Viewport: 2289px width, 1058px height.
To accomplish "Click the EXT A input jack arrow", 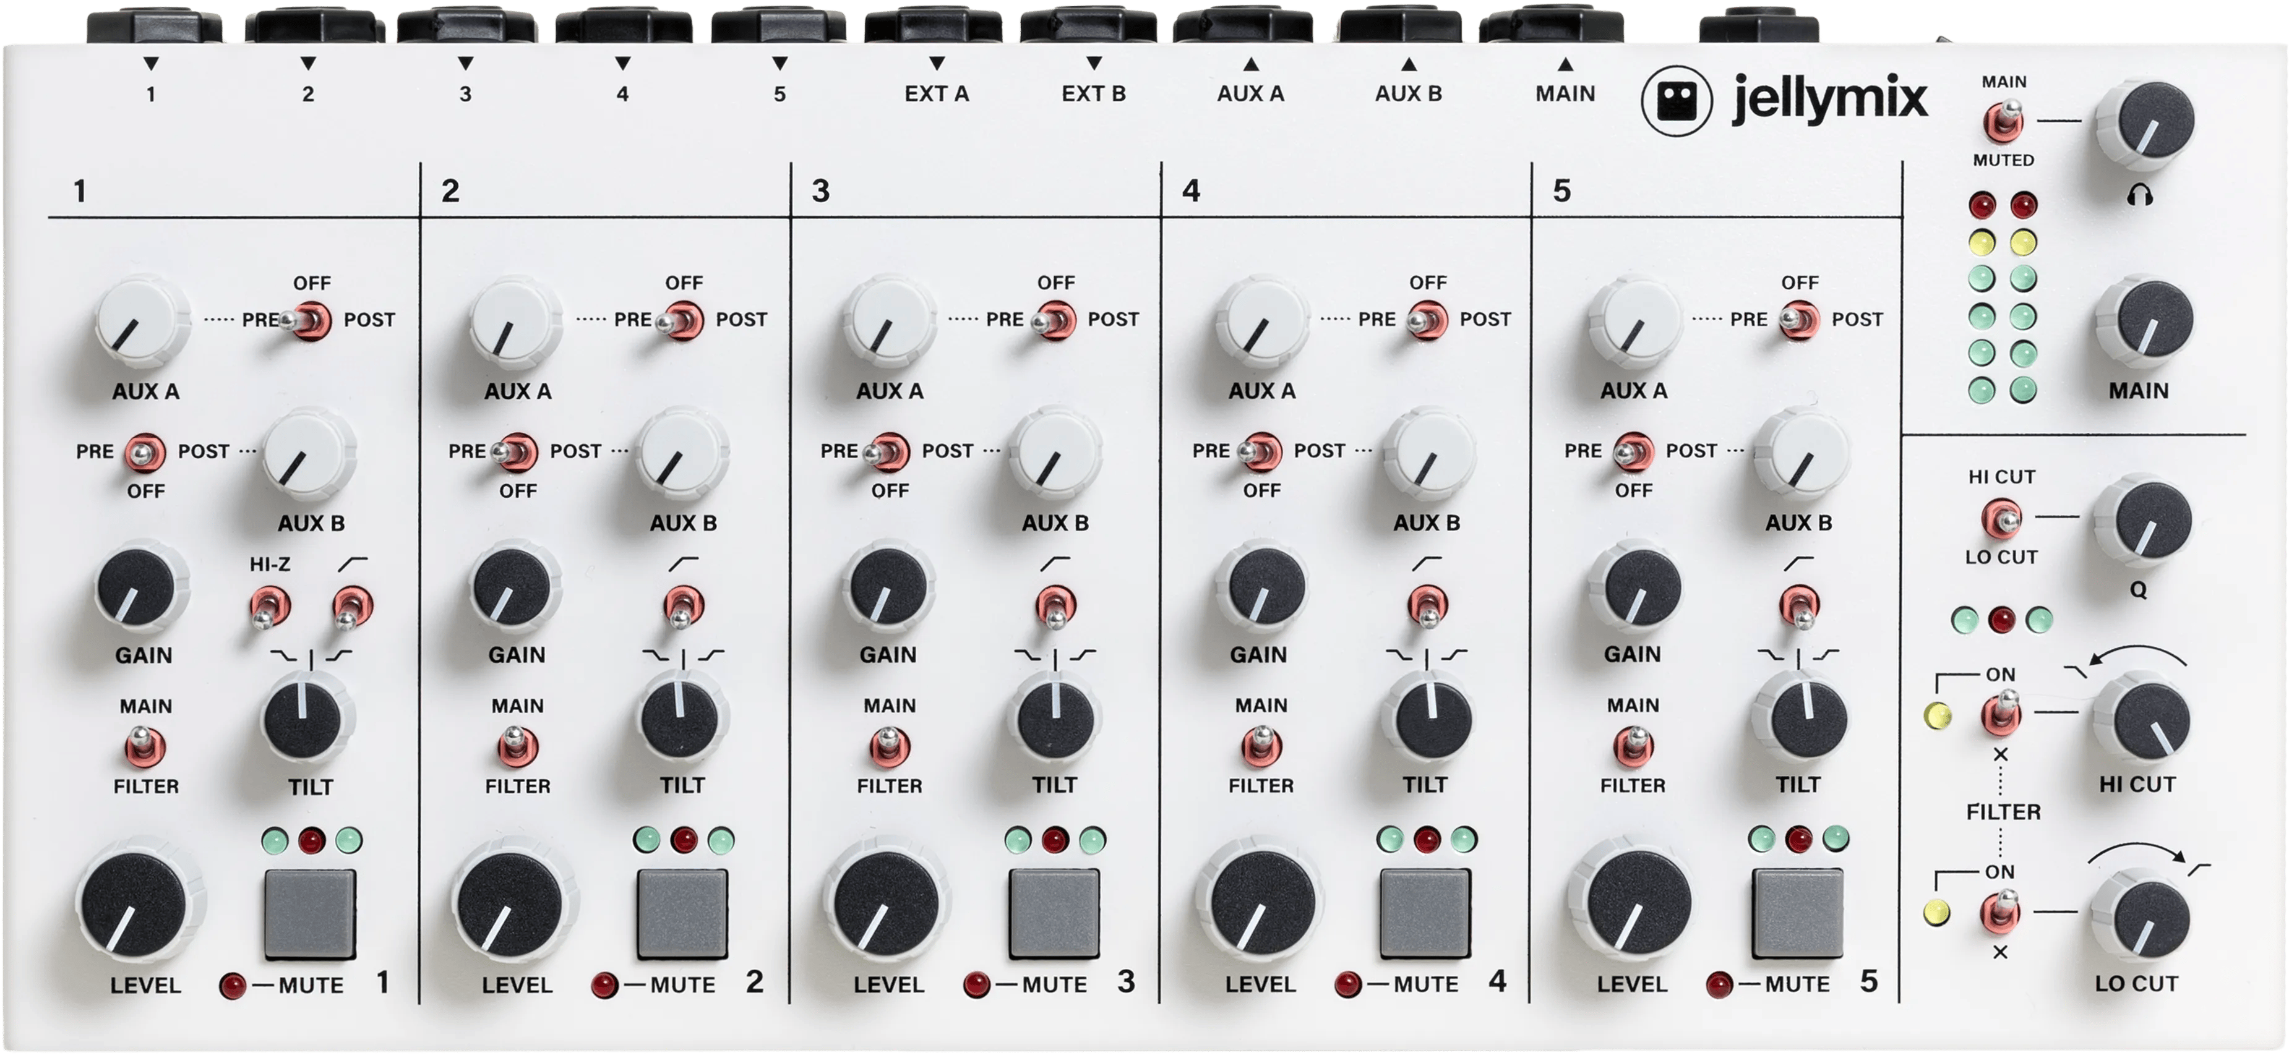I will pyautogui.click(x=937, y=63).
